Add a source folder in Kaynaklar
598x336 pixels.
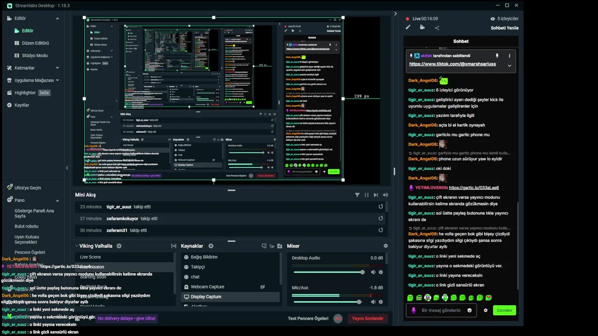[x=279, y=246]
